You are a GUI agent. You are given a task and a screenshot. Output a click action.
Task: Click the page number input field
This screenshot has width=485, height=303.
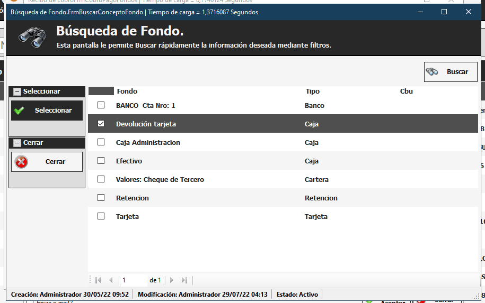point(133,280)
